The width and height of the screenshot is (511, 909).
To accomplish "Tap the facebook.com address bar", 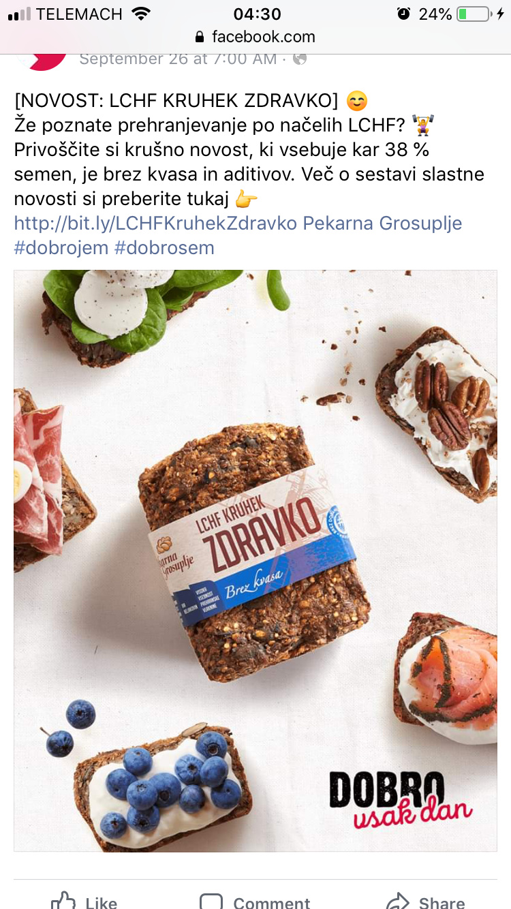I will click(x=255, y=37).
